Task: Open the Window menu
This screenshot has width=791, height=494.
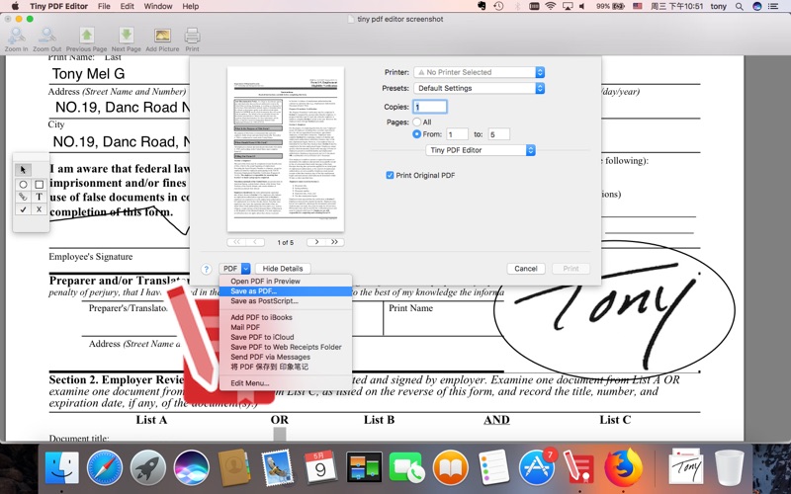Action: pyautogui.click(x=158, y=6)
